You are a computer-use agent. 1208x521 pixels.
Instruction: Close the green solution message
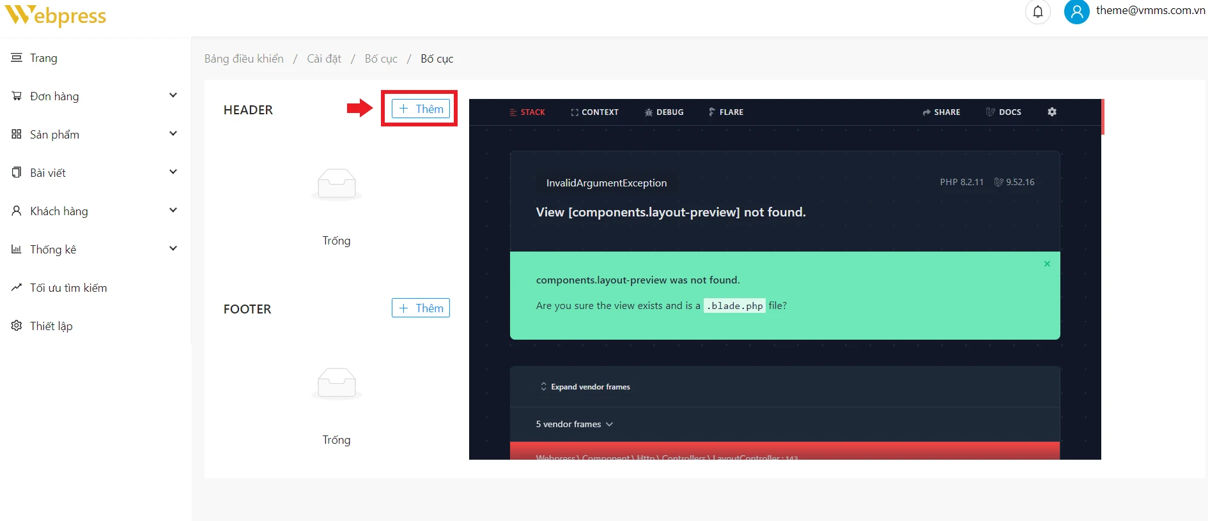tap(1047, 264)
